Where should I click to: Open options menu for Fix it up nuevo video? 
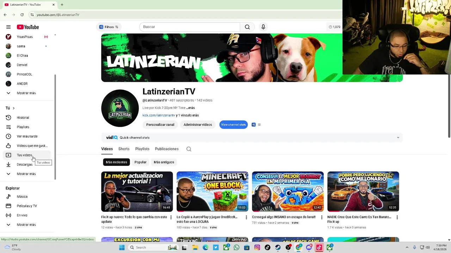(171, 218)
